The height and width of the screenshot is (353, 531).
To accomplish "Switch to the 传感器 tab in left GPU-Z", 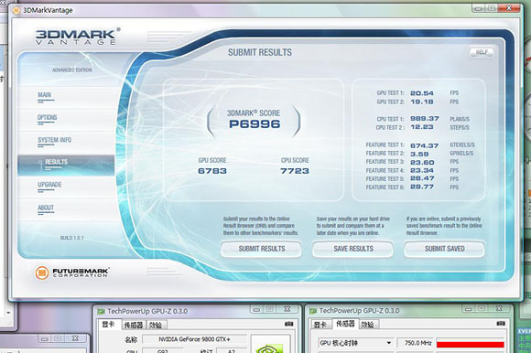I will point(133,325).
